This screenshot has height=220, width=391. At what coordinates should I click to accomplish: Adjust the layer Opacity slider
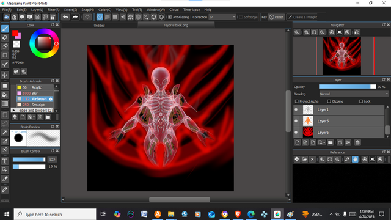(348, 87)
